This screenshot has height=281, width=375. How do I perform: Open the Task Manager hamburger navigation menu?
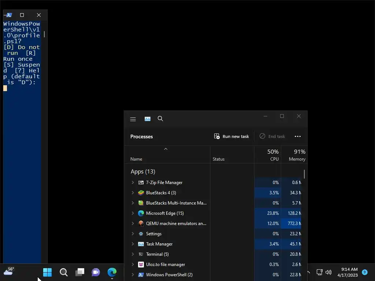133,119
